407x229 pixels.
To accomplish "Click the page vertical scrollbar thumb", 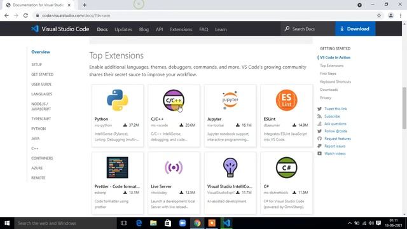I will 404,108.
